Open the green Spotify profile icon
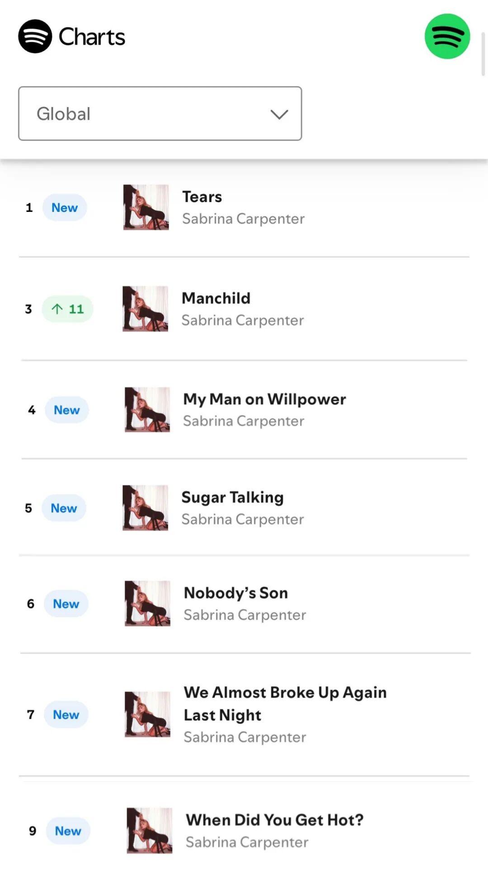This screenshot has height=885, width=488. (447, 36)
